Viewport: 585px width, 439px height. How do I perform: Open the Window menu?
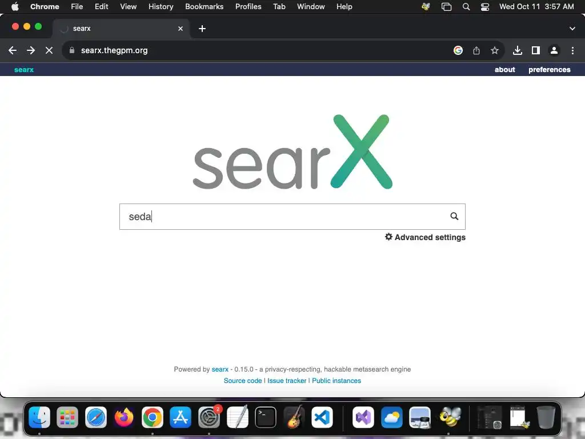coord(311,7)
